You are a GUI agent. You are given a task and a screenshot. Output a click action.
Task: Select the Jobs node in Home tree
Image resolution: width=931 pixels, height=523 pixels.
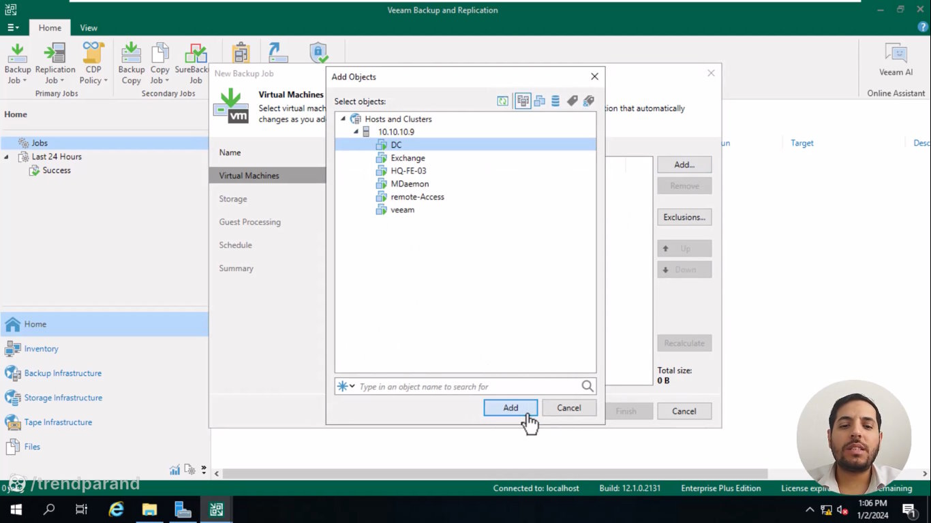pos(105,143)
